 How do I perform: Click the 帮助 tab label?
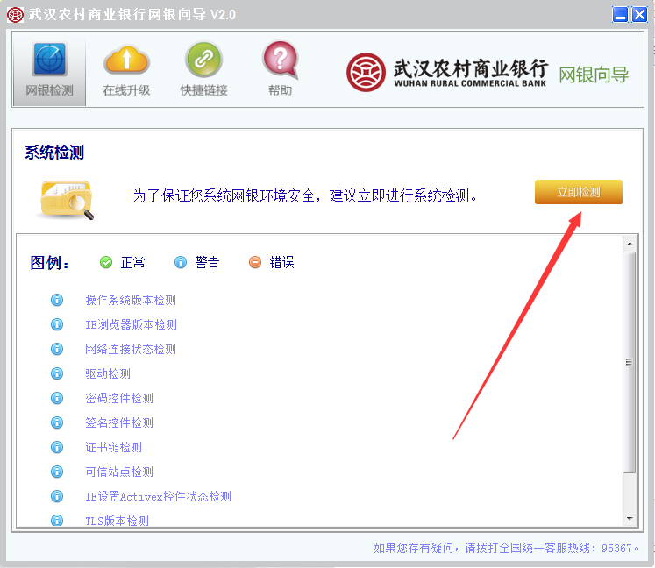click(x=281, y=90)
